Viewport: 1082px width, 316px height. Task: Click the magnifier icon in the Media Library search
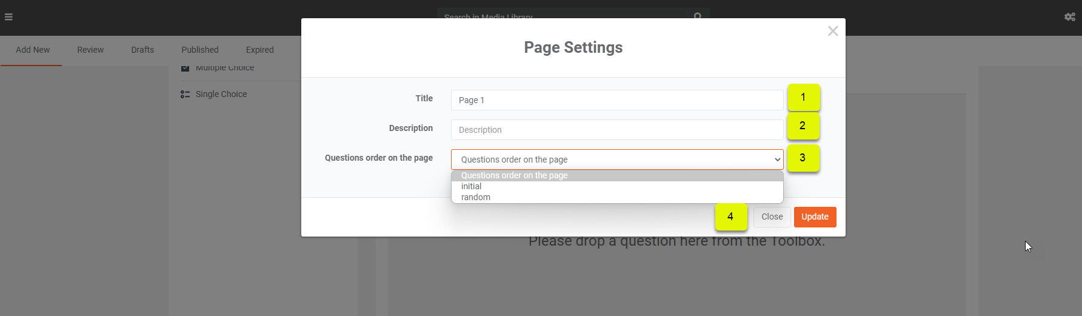(698, 16)
